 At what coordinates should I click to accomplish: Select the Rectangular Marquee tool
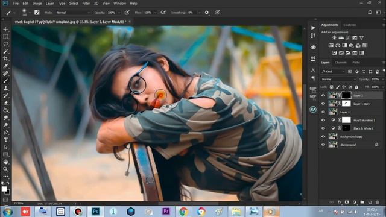pyautogui.click(x=5, y=37)
